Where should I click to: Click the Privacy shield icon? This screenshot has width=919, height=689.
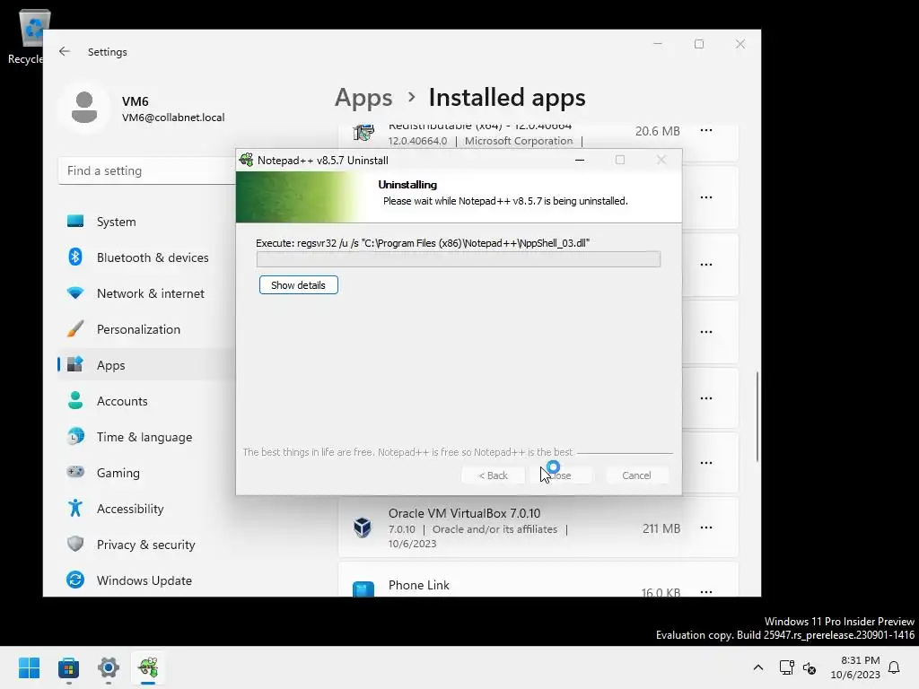coord(75,544)
